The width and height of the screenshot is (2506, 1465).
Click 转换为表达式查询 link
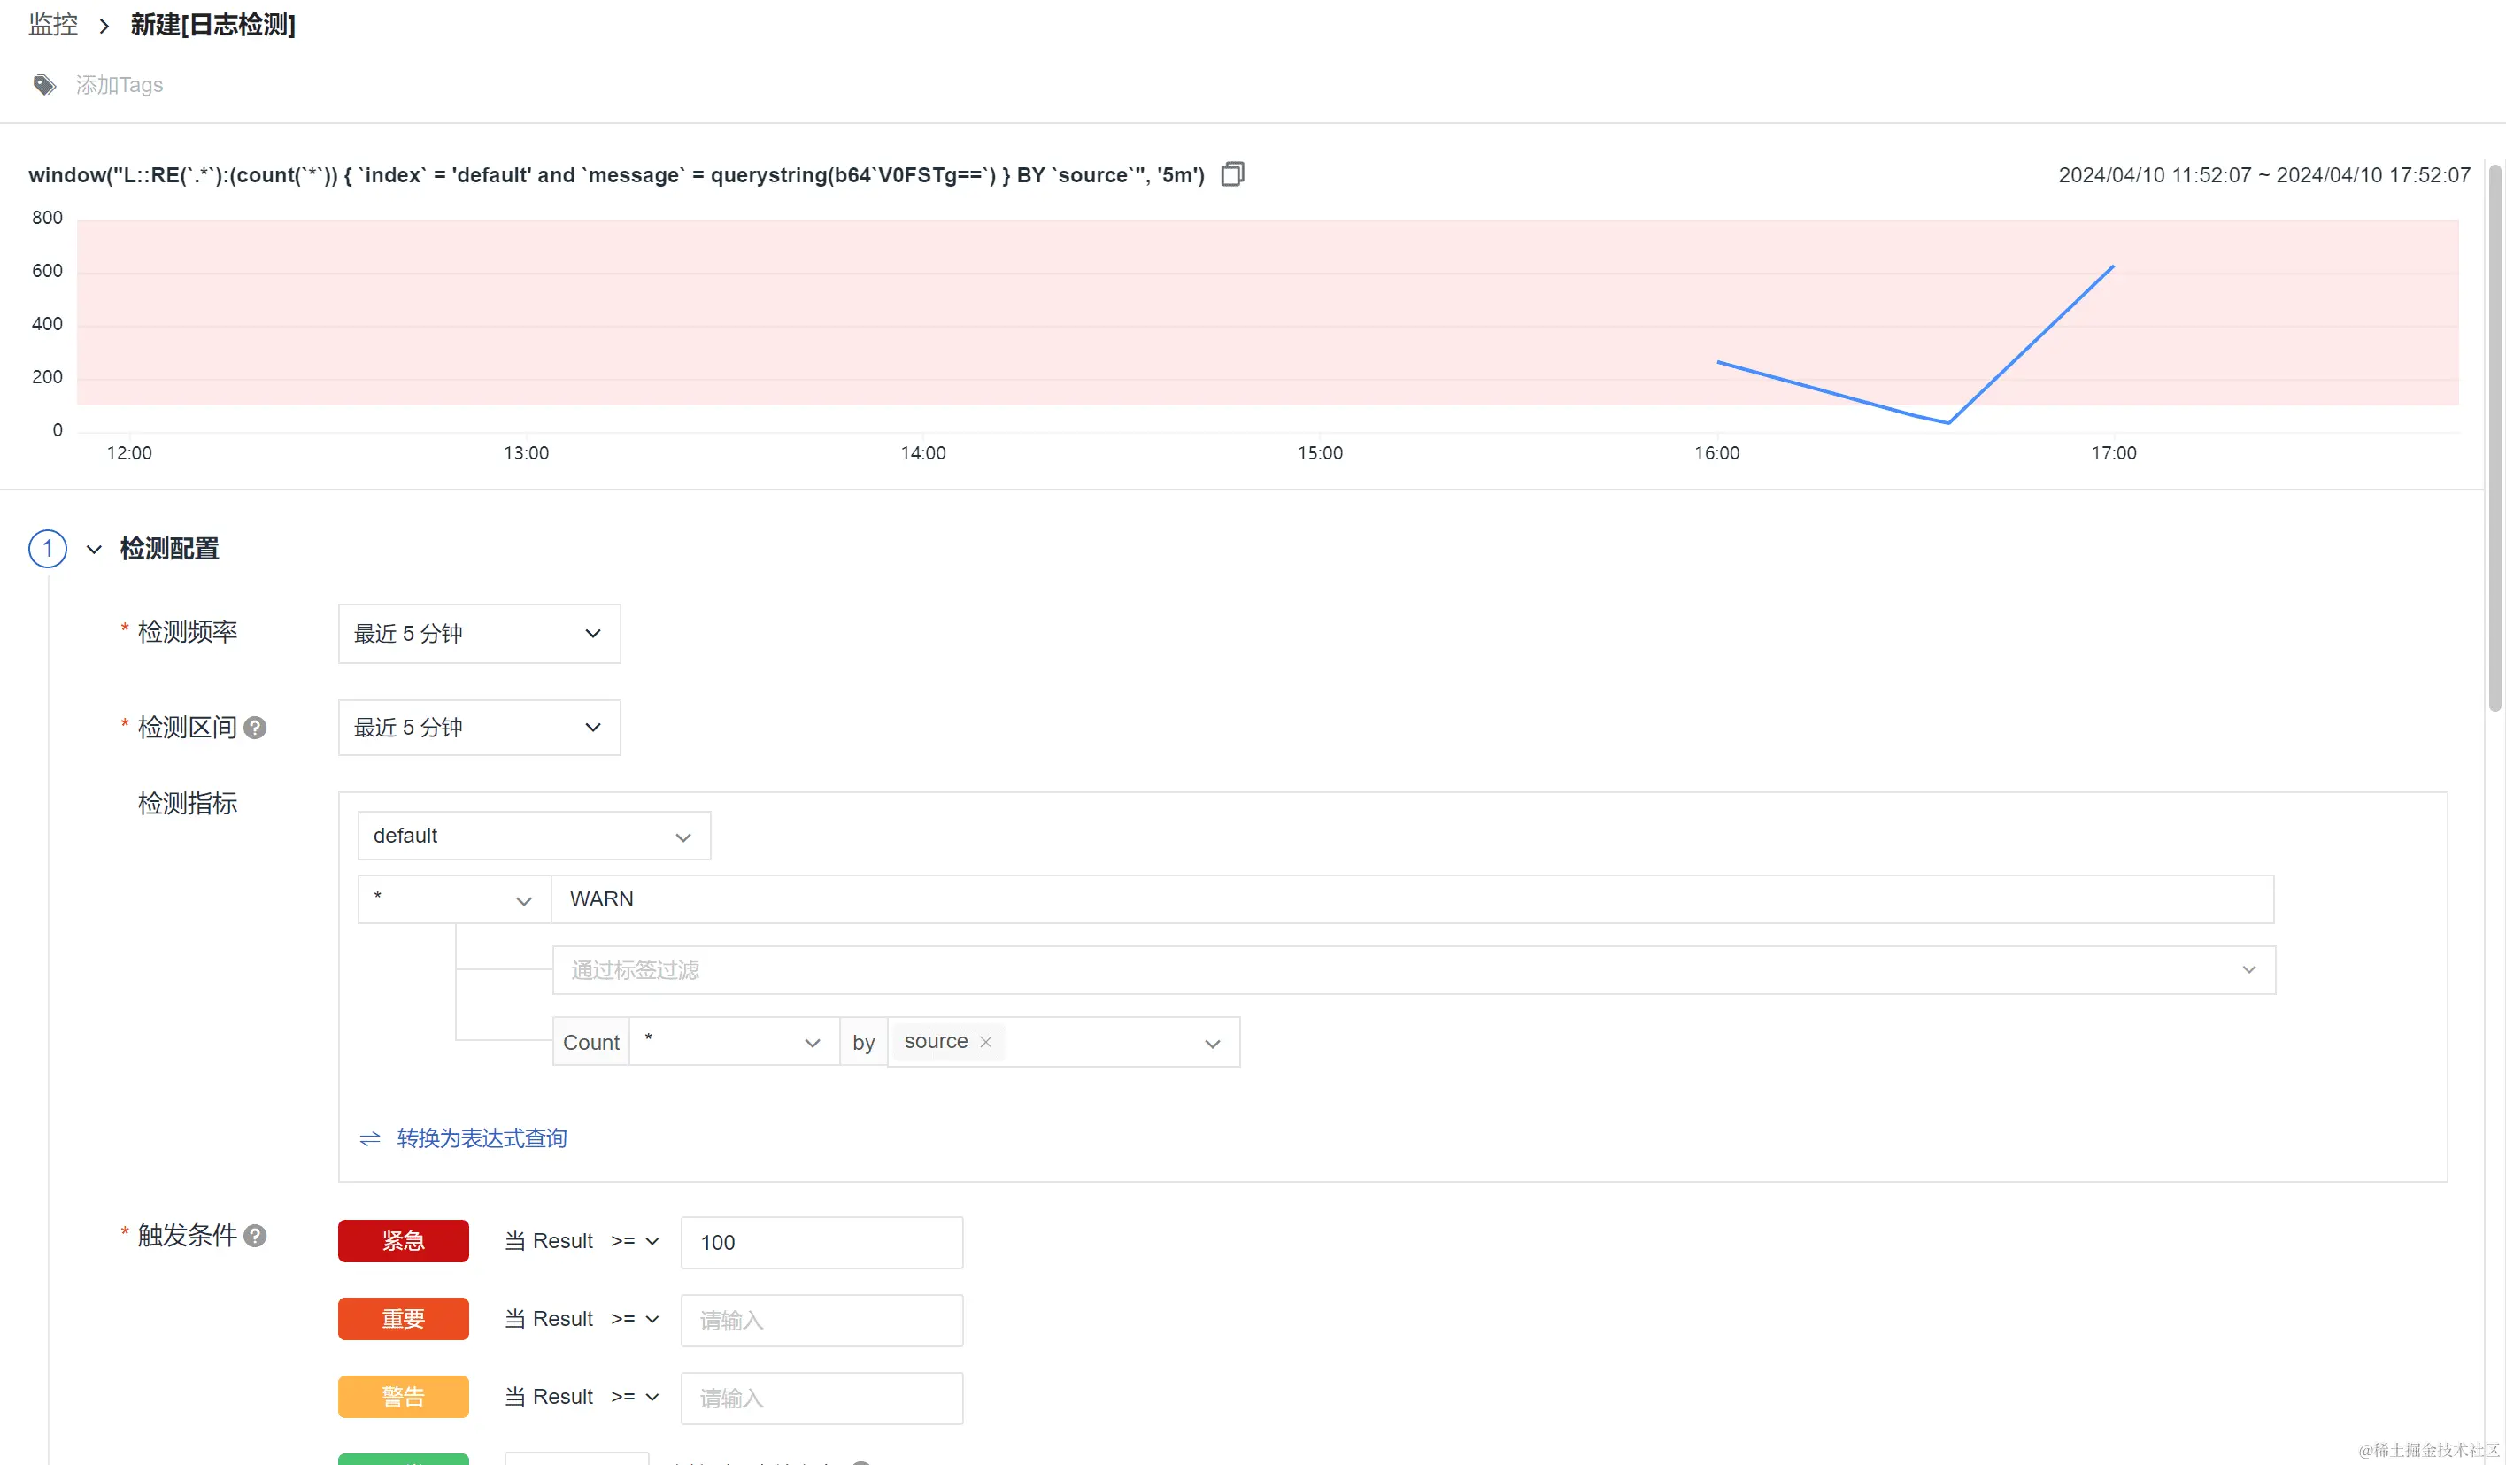[x=482, y=1138]
